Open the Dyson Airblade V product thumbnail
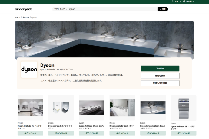 coord(61,108)
